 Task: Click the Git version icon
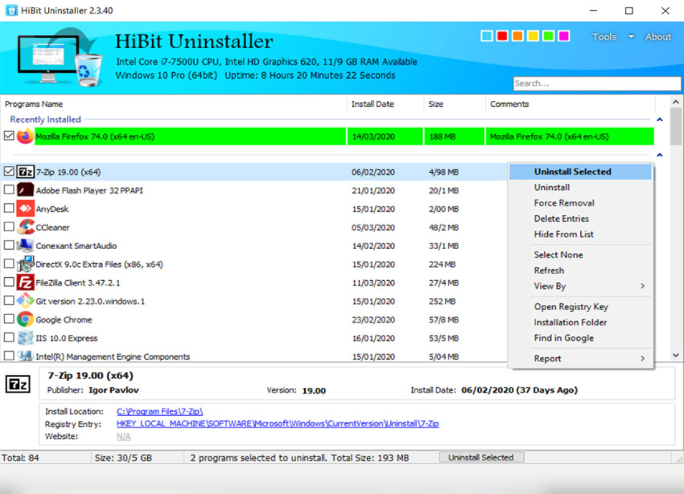tap(25, 301)
